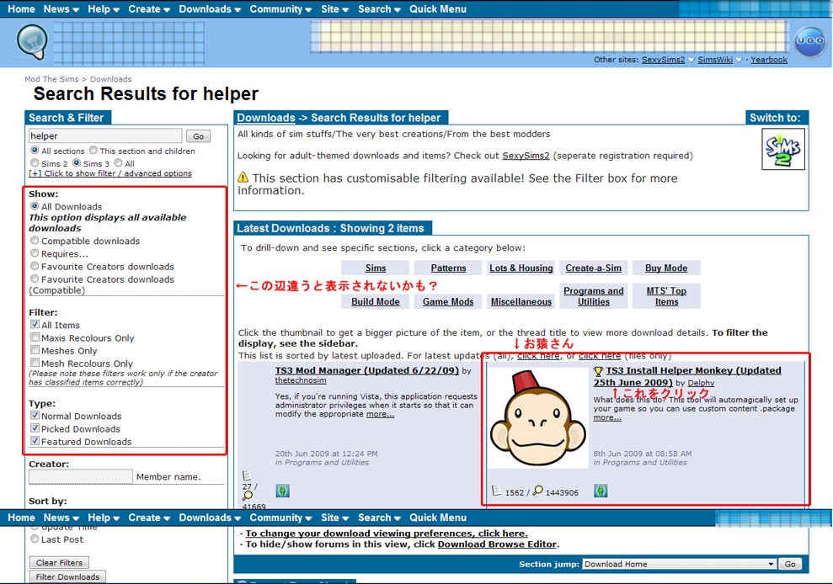Screen dimensions: 833x584
Task: Select the All sections radio button
Action: [x=35, y=151]
